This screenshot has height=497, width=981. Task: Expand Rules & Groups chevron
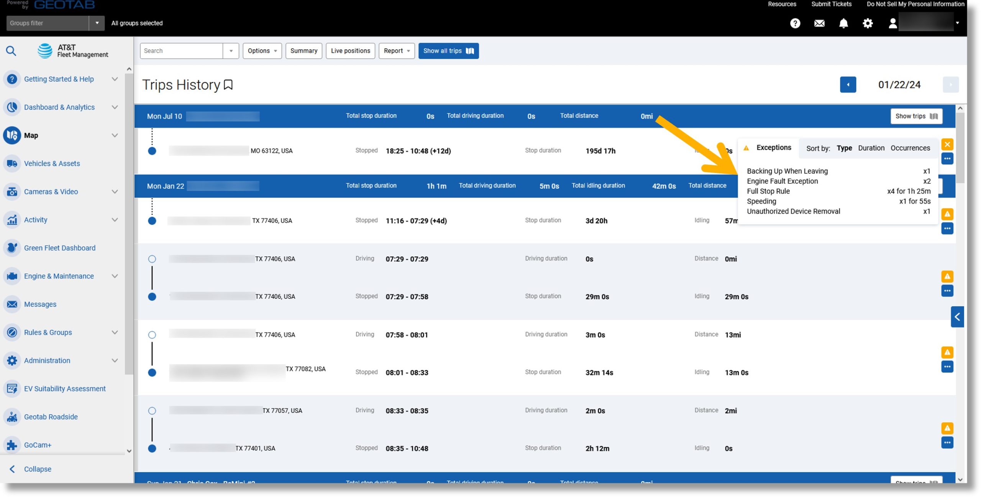(115, 332)
